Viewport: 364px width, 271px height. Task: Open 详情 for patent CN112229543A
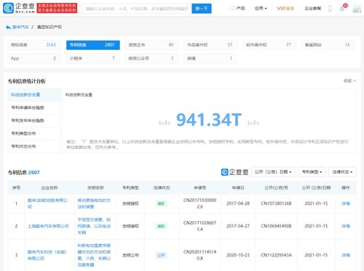coord(346,255)
